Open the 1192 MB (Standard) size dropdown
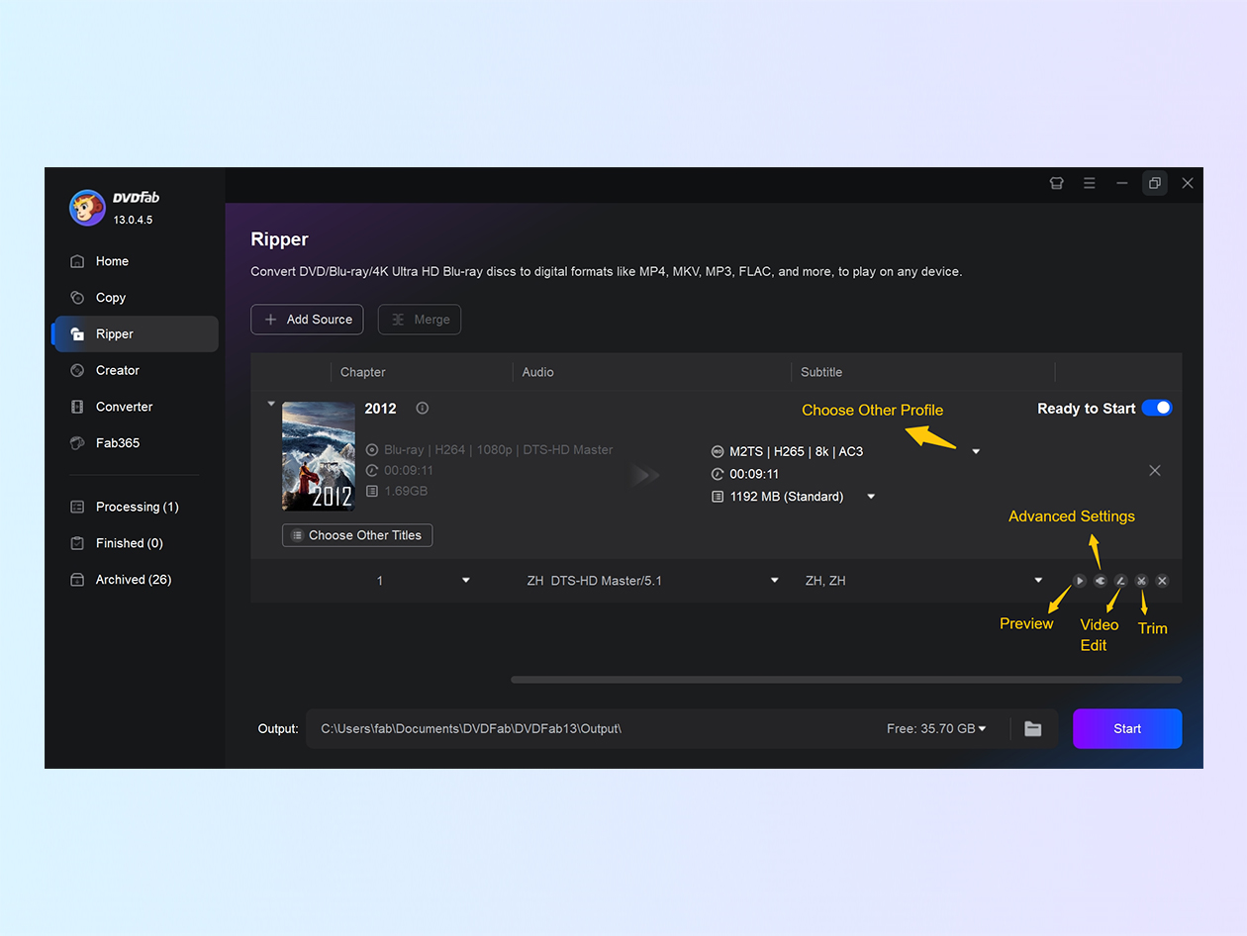The image size is (1247, 936). (x=870, y=496)
